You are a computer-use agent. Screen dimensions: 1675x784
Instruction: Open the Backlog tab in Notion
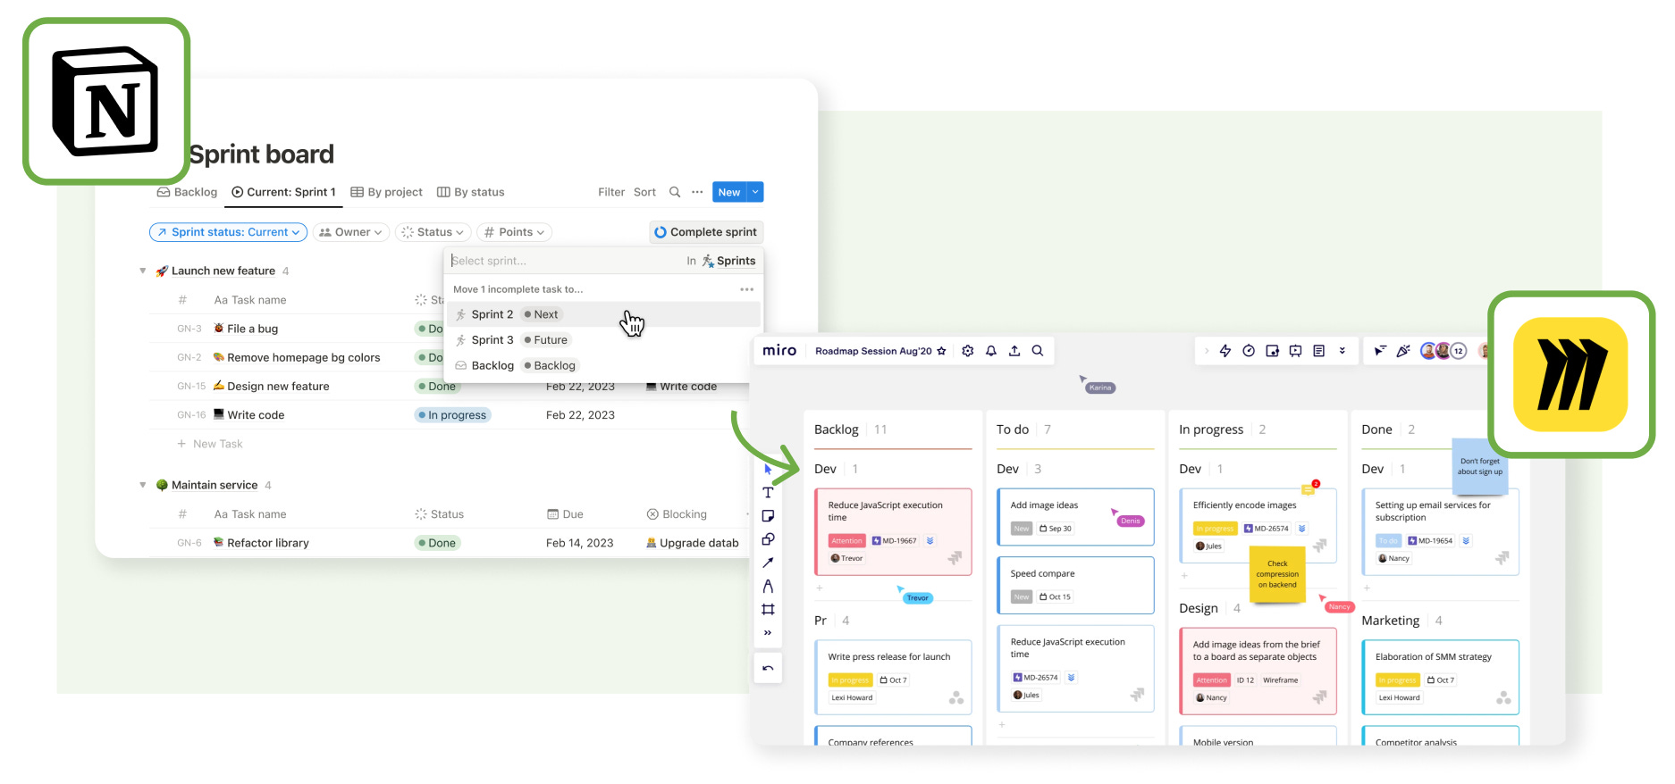coord(187,192)
